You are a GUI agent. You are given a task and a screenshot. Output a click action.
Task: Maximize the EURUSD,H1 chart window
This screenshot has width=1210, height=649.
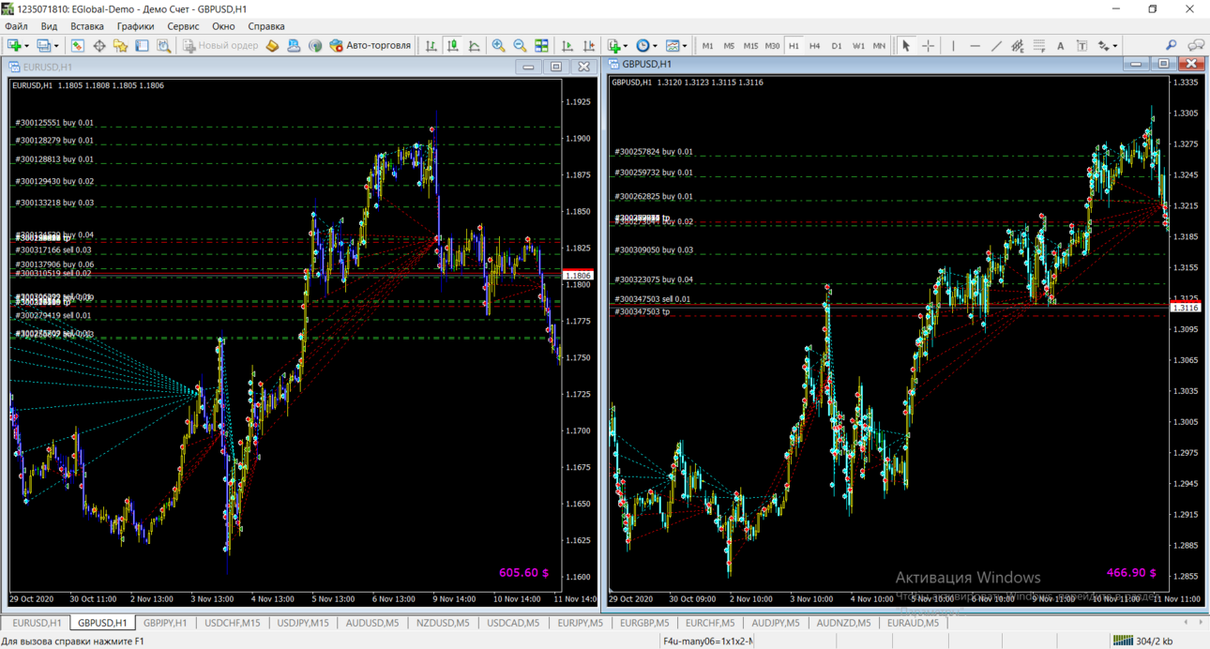pyautogui.click(x=556, y=67)
